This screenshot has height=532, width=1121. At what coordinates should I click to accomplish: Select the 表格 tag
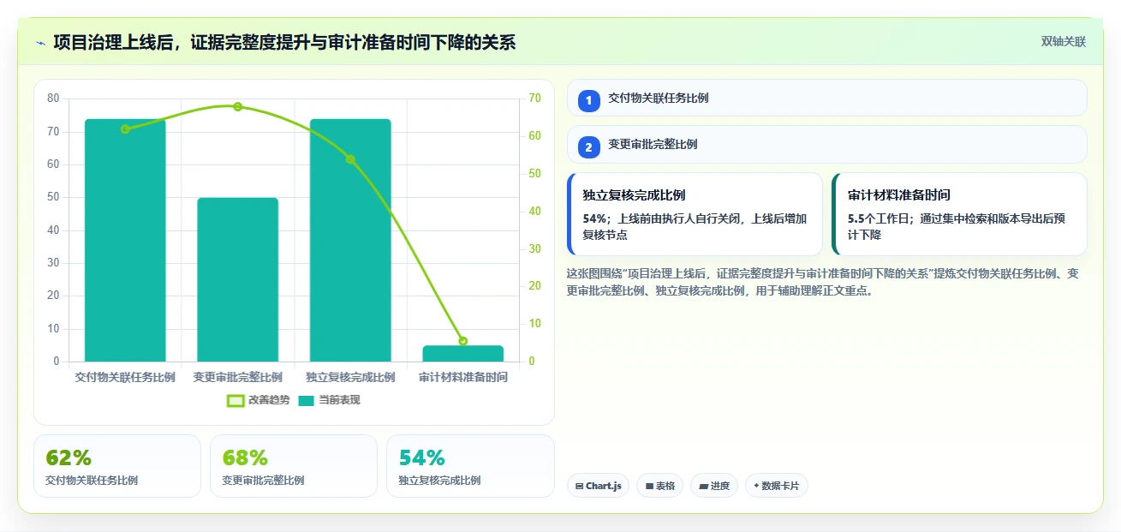coord(659,486)
